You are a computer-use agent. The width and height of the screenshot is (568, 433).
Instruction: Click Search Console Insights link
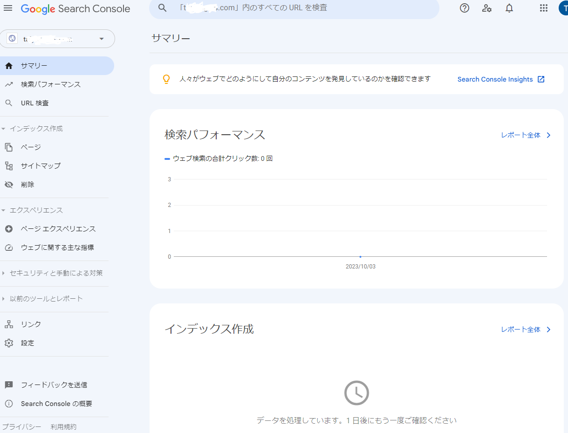pyautogui.click(x=495, y=79)
